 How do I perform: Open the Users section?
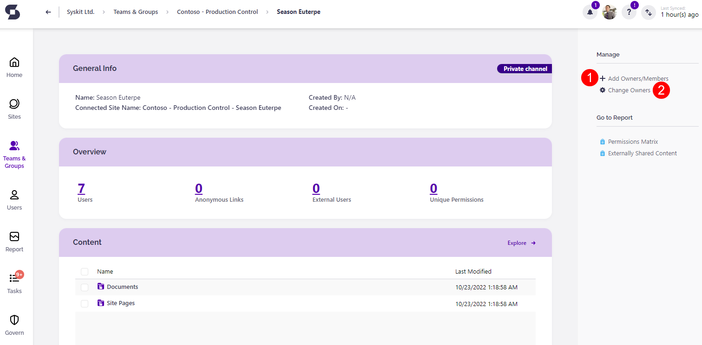(x=14, y=199)
